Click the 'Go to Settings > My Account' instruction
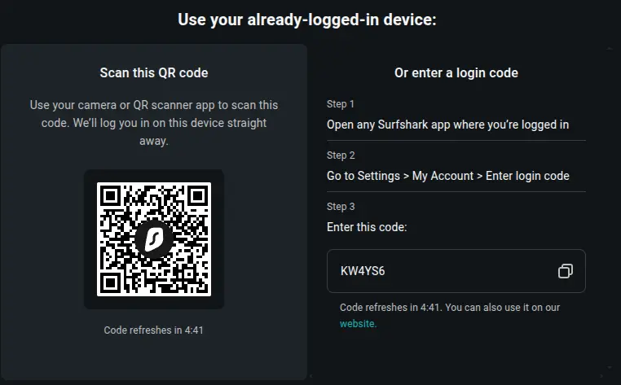 (x=448, y=176)
